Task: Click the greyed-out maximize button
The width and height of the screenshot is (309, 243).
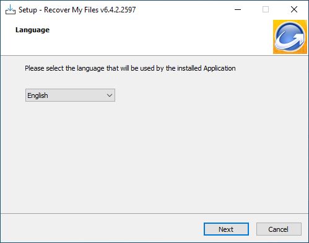Action: point(266,9)
